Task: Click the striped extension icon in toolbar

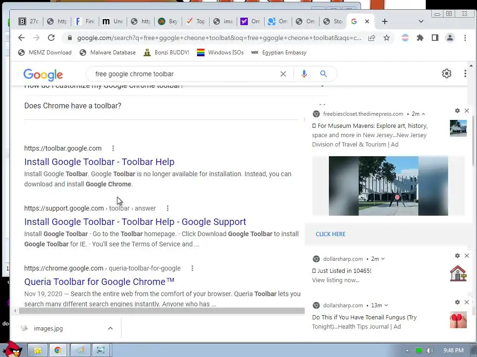Action: pos(405,38)
